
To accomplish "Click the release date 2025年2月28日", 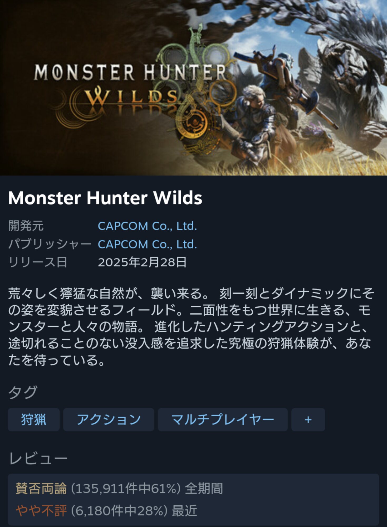I will [142, 262].
